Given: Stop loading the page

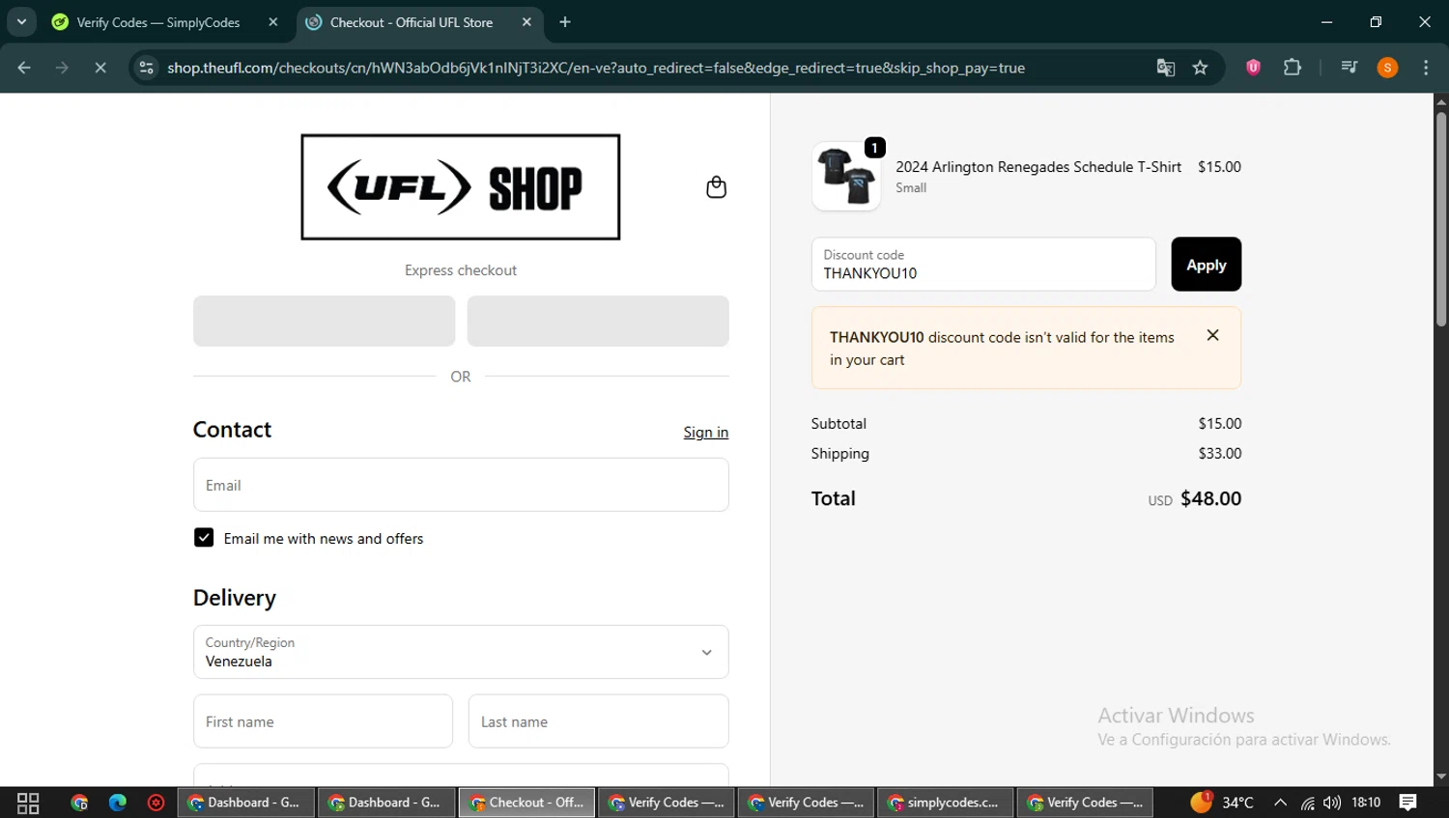Looking at the screenshot, I should [99, 68].
